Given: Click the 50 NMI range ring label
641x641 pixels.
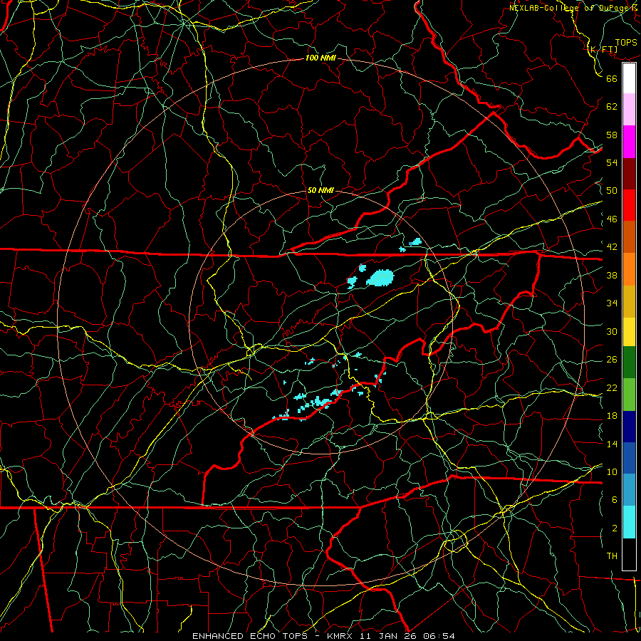Looking at the screenshot, I should [320, 190].
